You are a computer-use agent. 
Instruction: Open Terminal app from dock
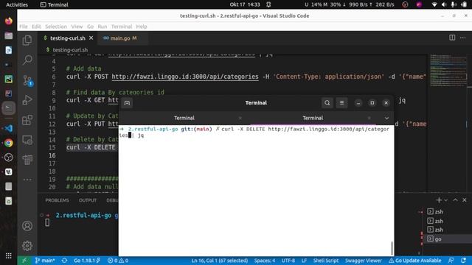tap(8, 108)
